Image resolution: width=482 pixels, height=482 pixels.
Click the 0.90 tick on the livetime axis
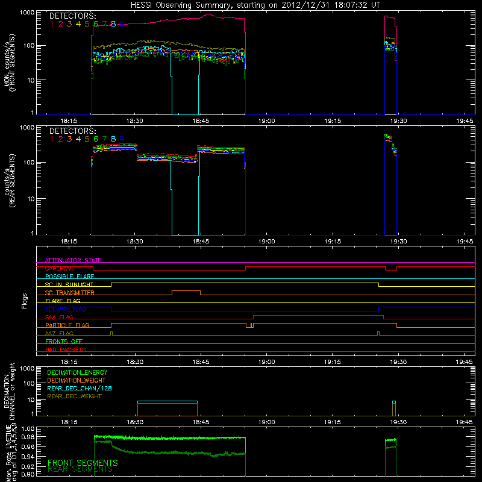[x=28, y=474]
